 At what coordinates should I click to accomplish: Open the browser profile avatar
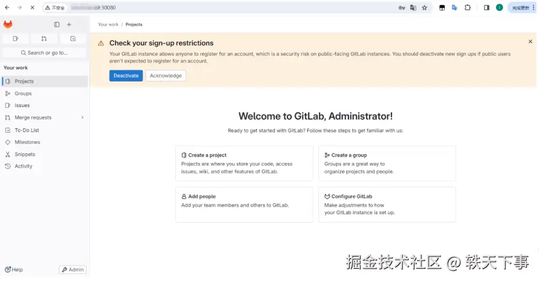(499, 8)
